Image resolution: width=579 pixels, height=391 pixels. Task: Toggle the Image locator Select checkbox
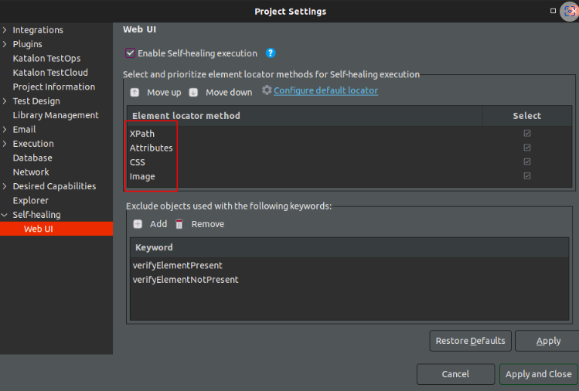527,176
